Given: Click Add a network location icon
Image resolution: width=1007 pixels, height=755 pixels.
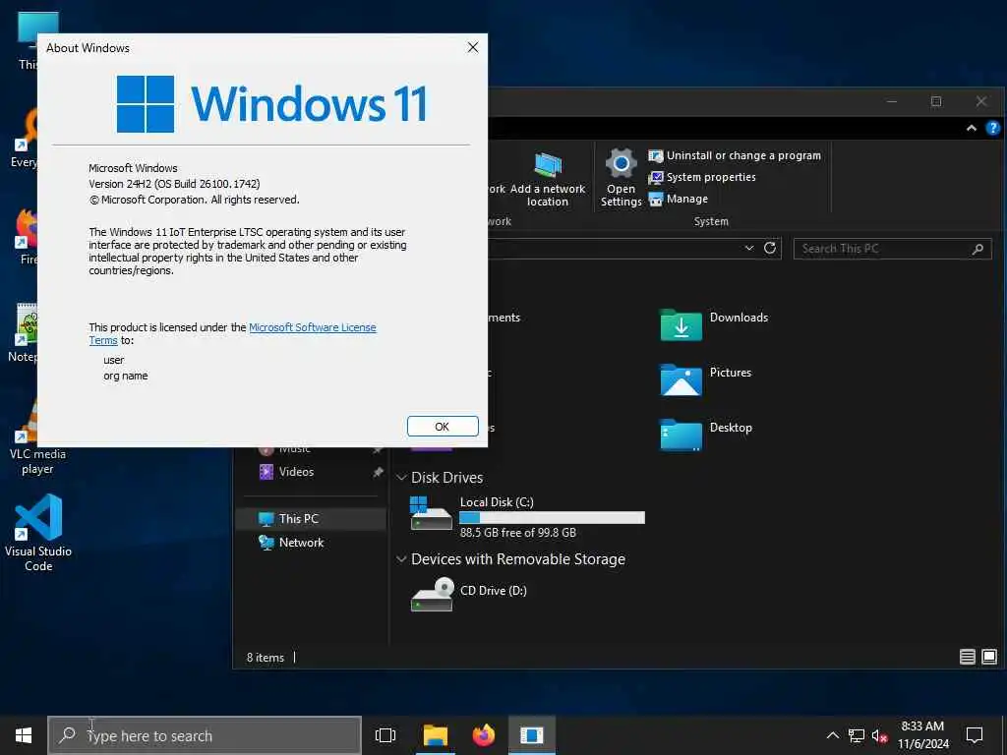Looking at the screenshot, I should (548, 164).
